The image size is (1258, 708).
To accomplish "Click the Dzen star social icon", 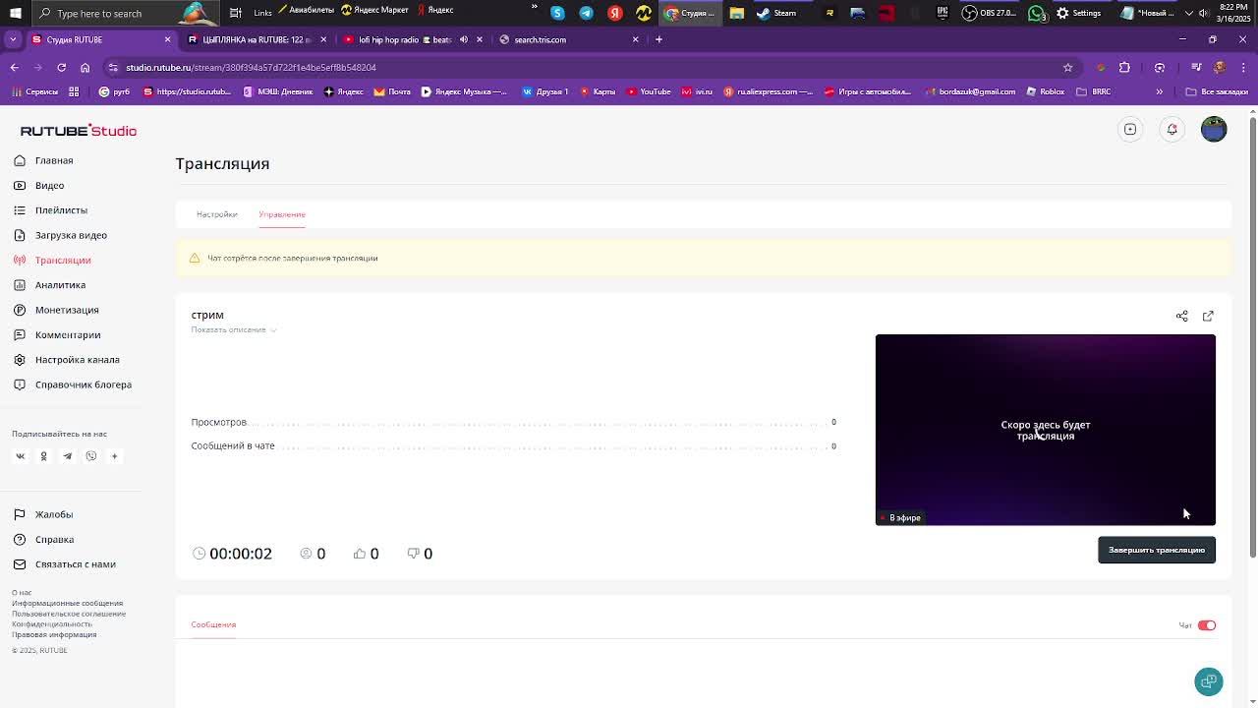I will tap(114, 456).
